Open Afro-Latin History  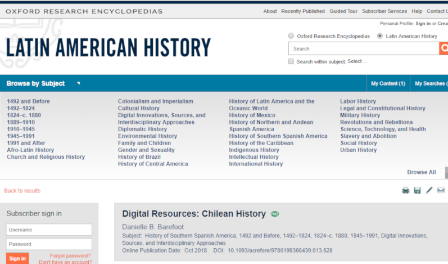(x=30, y=150)
